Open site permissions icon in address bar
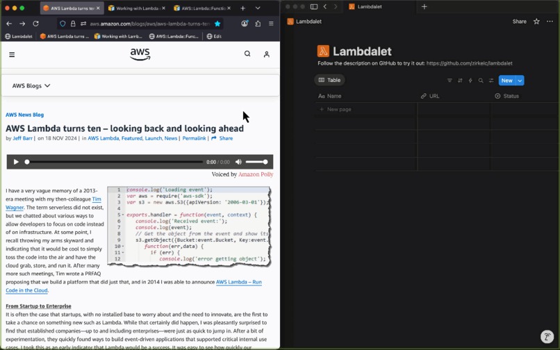Image resolution: width=560 pixels, height=350 pixels. [83, 24]
